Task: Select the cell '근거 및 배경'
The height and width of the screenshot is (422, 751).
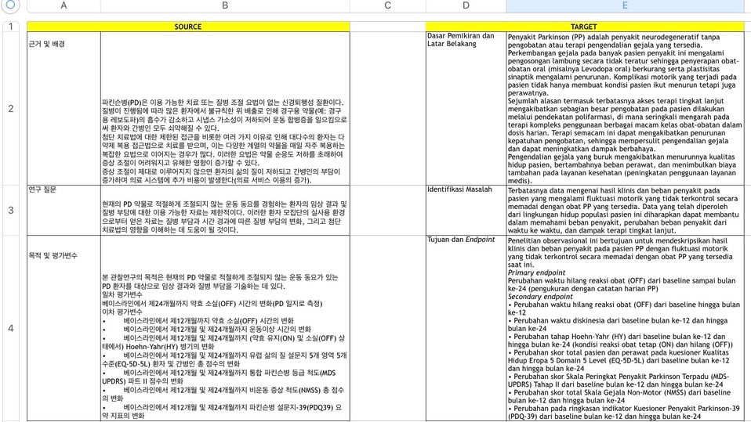Action: [x=63, y=109]
